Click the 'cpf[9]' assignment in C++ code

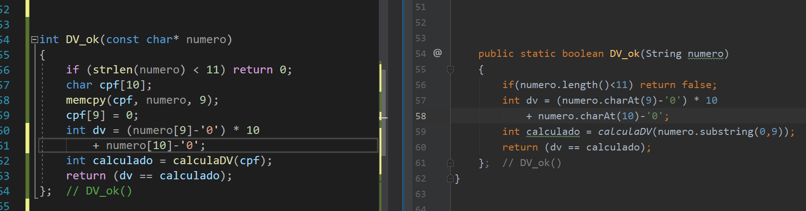pyautogui.click(x=86, y=115)
